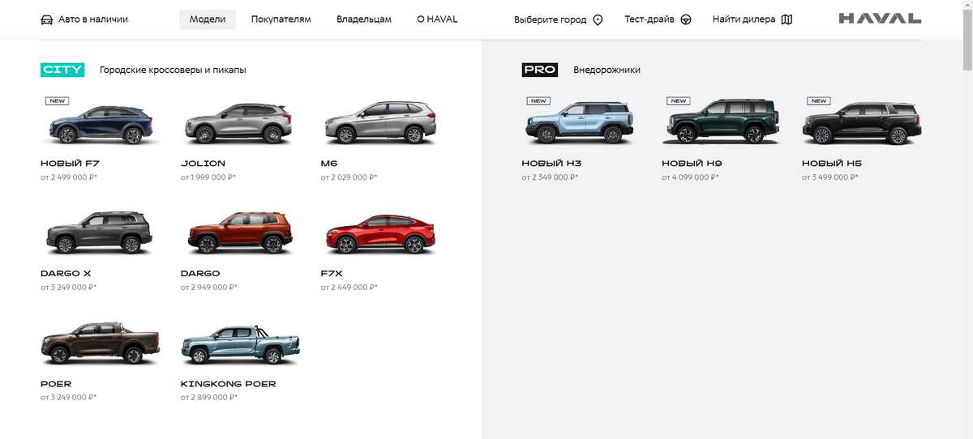Click NEW badge above Новый H5
Screen dimensions: 973x439
(x=819, y=101)
